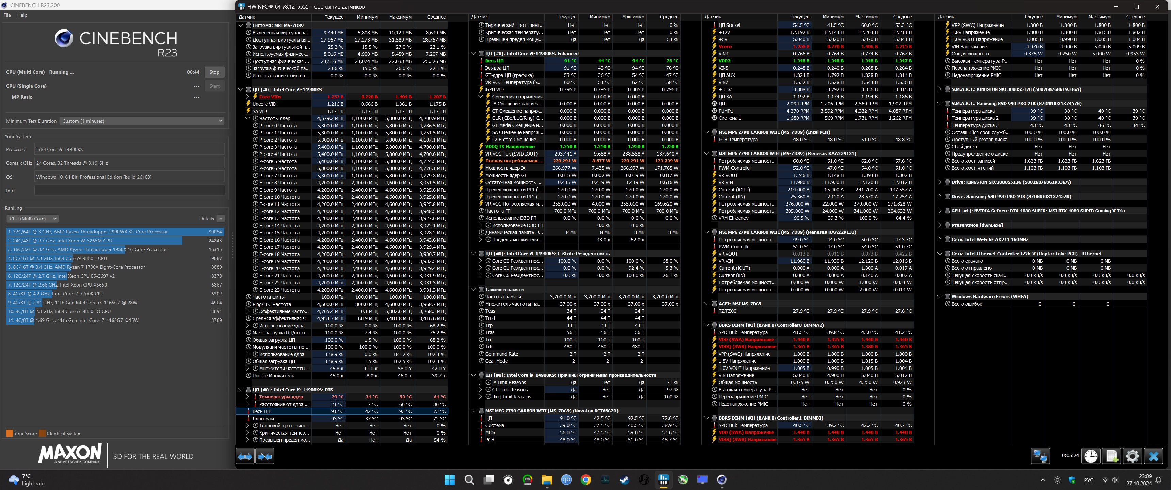The image size is (1171, 490).
Task: Click the HWiNFO reset clock icon
Action: [x=1091, y=456]
